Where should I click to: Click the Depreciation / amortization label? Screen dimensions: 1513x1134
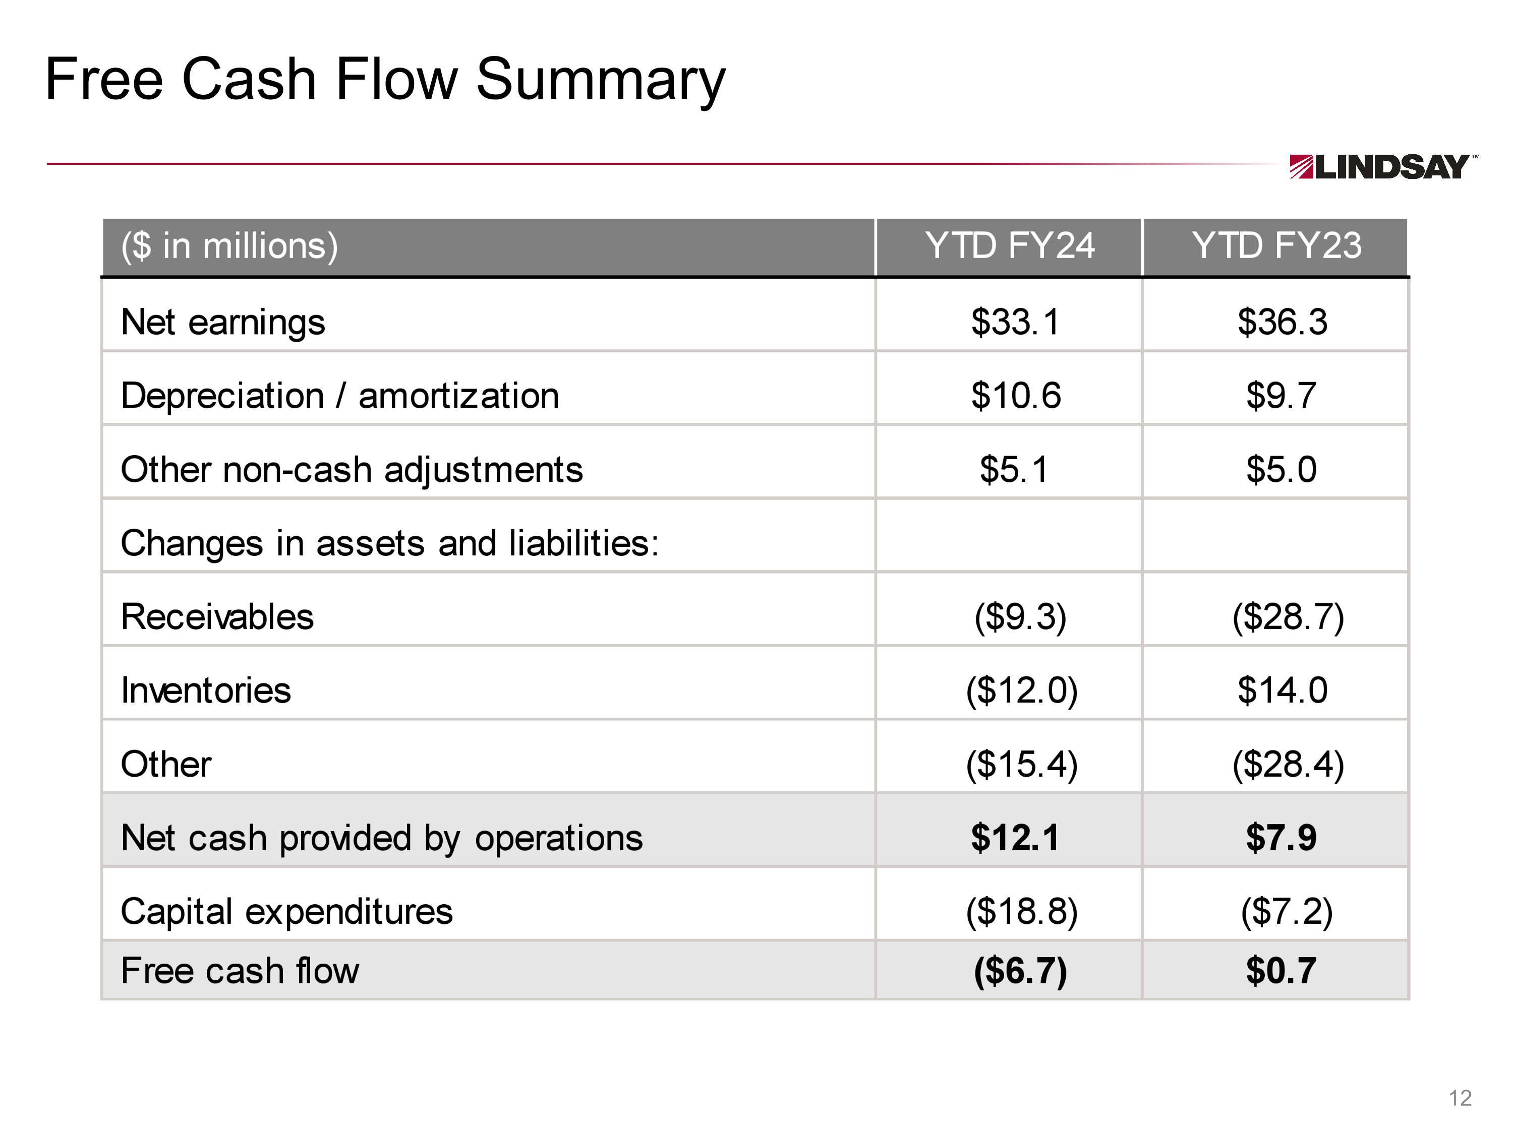click(x=339, y=396)
